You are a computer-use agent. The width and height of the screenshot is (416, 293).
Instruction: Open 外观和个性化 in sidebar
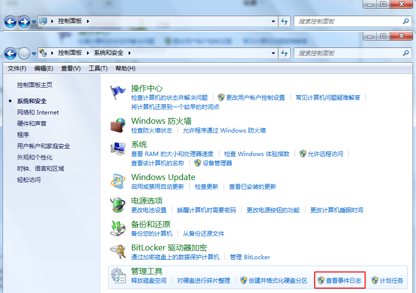tap(35, 157)
